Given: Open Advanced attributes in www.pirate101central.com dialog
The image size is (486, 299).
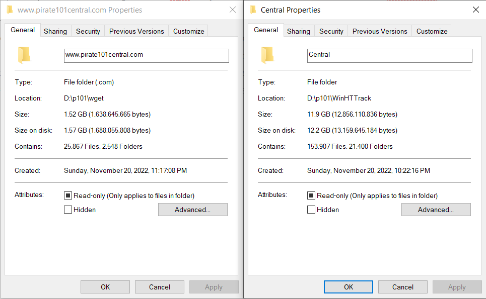Looking at the screenshot, I should [x=193, y=210].
